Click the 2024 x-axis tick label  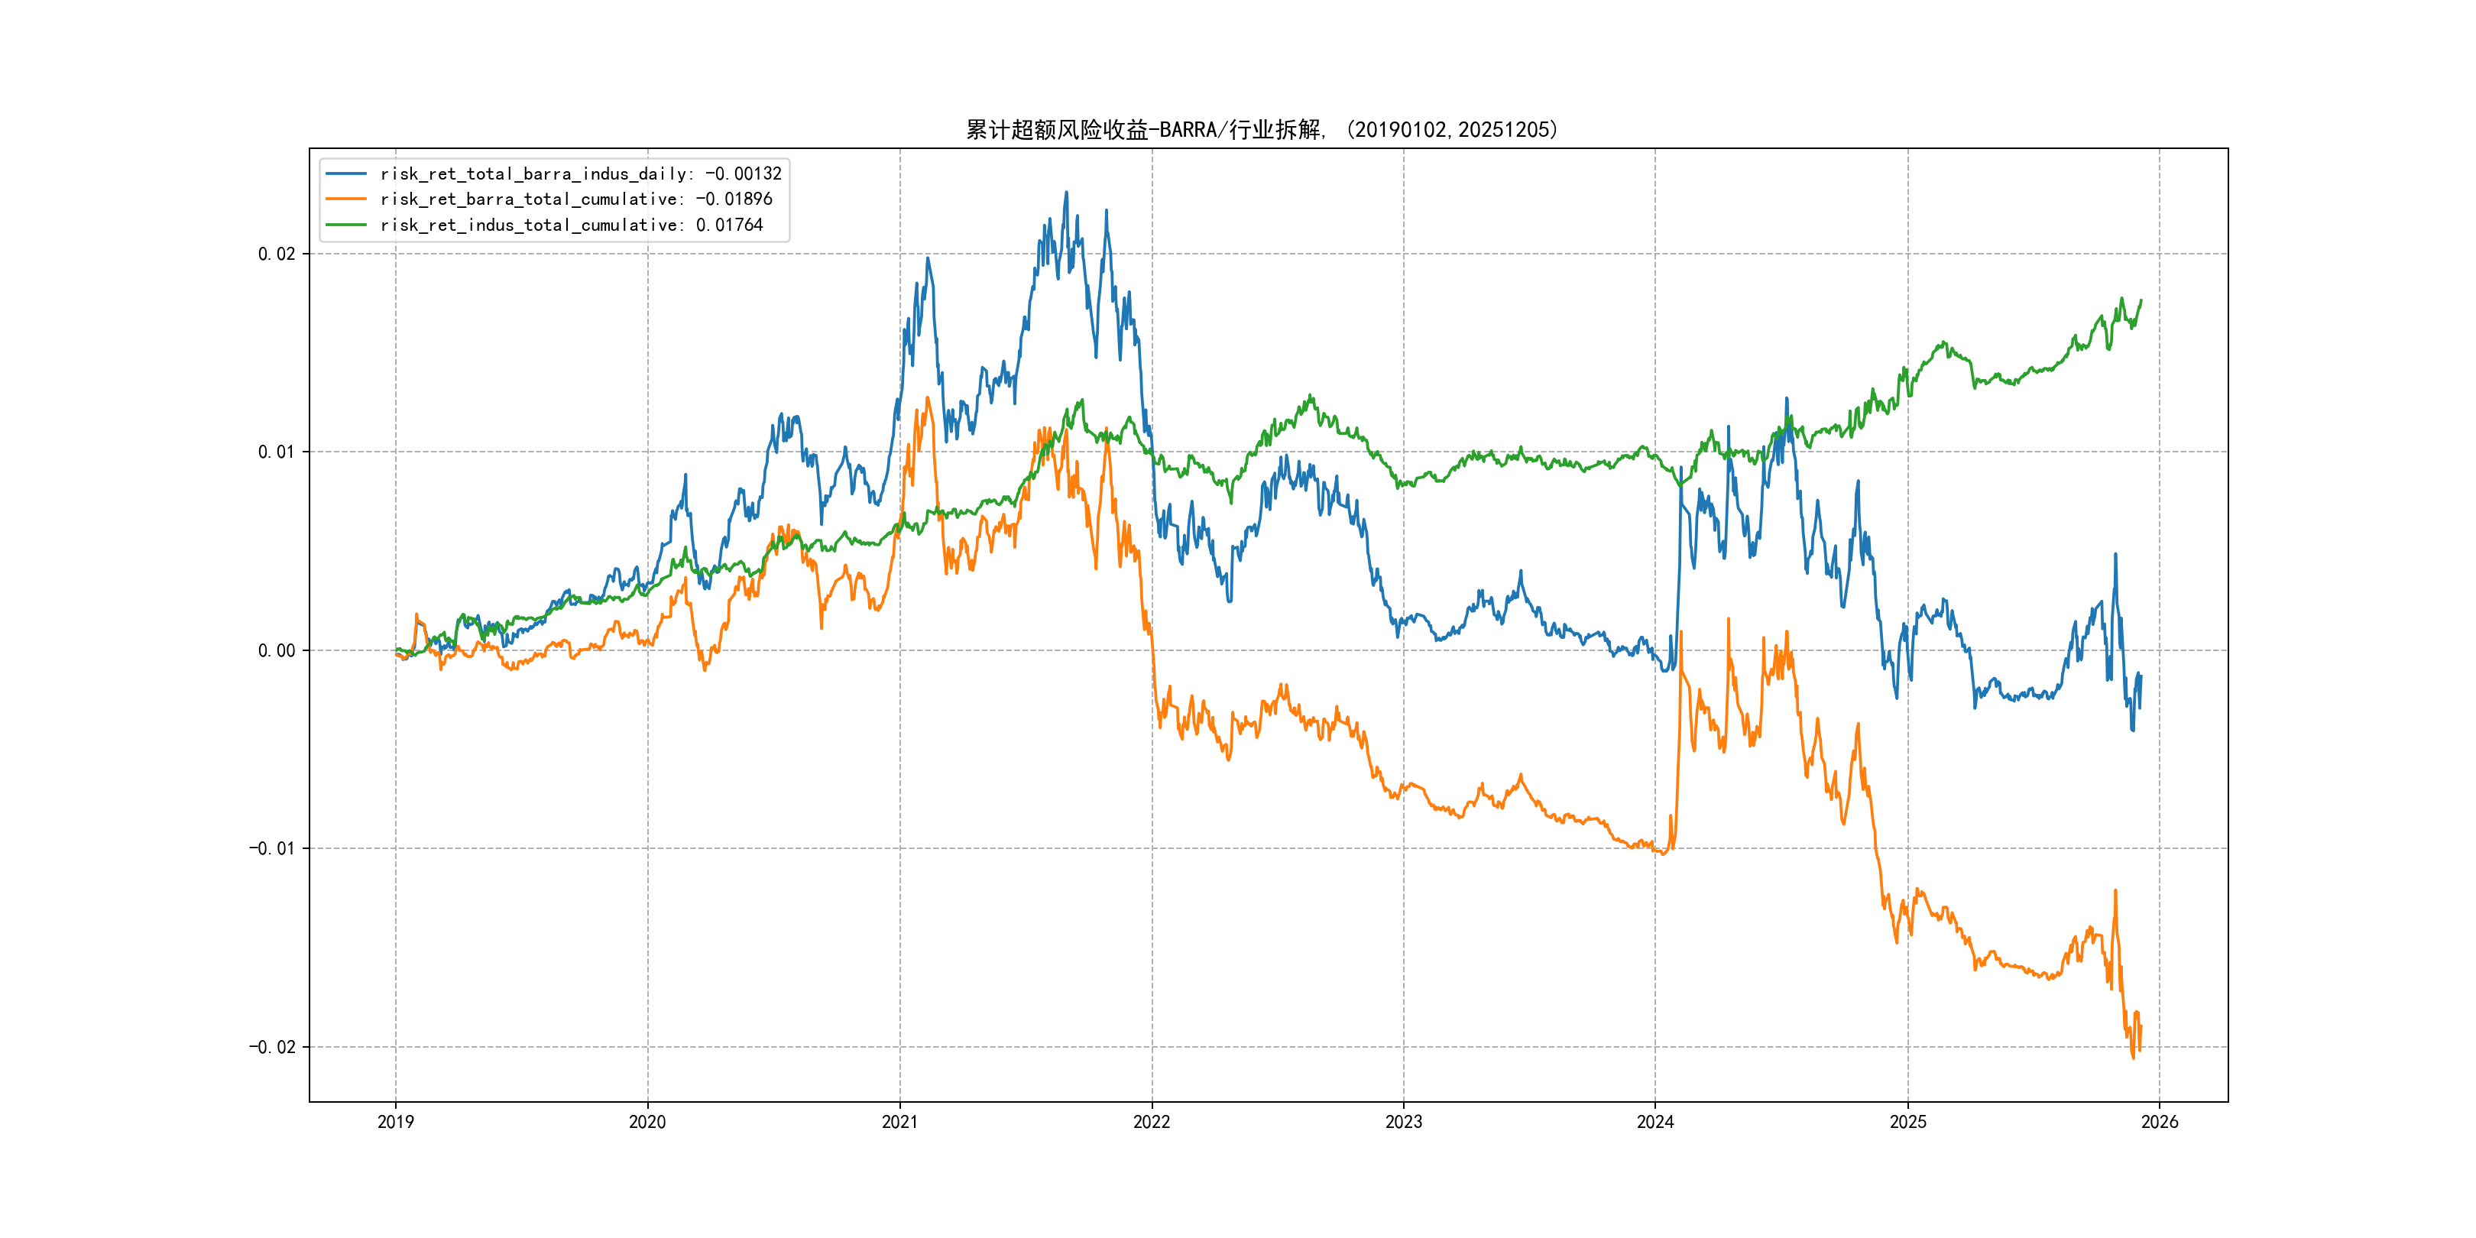coord(1655,1122)
